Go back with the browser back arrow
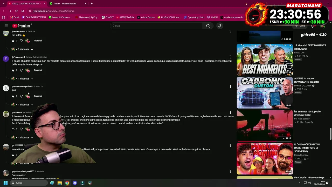Screen dimensions: 332x187 click(4, 11)
